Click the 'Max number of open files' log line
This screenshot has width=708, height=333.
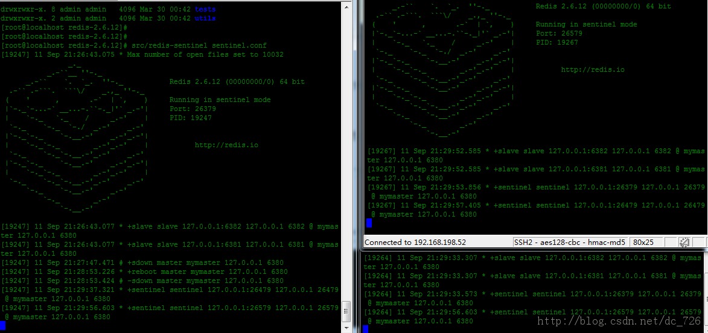pos(142,55)
